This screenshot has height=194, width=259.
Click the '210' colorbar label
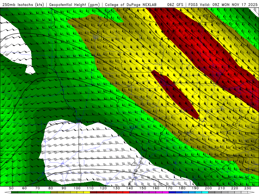coord(221,188)
